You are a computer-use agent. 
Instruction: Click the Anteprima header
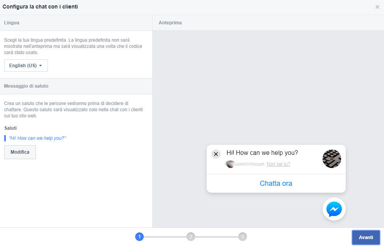(x=170, y=23)
